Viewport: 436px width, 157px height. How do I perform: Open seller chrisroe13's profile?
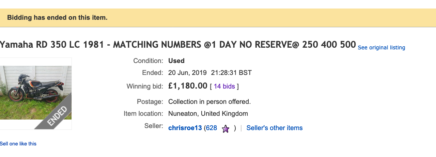click(185, 128)
